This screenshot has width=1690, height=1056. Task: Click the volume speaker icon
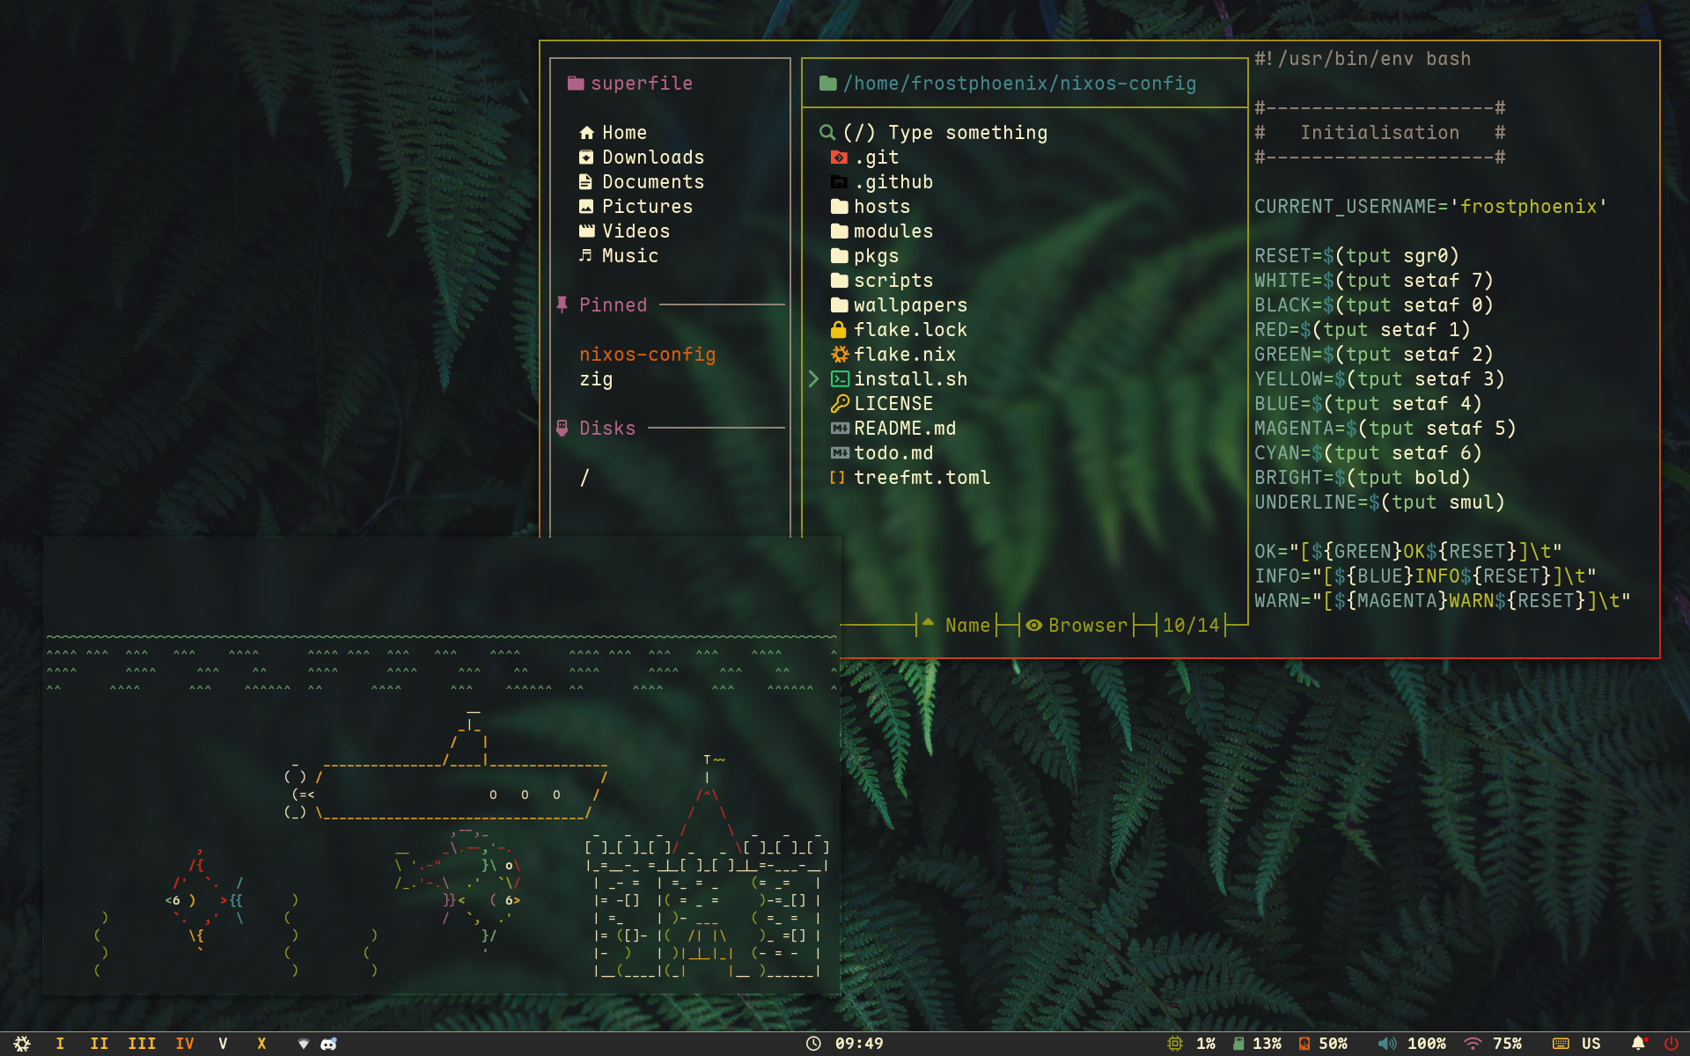point(1387,1044)
